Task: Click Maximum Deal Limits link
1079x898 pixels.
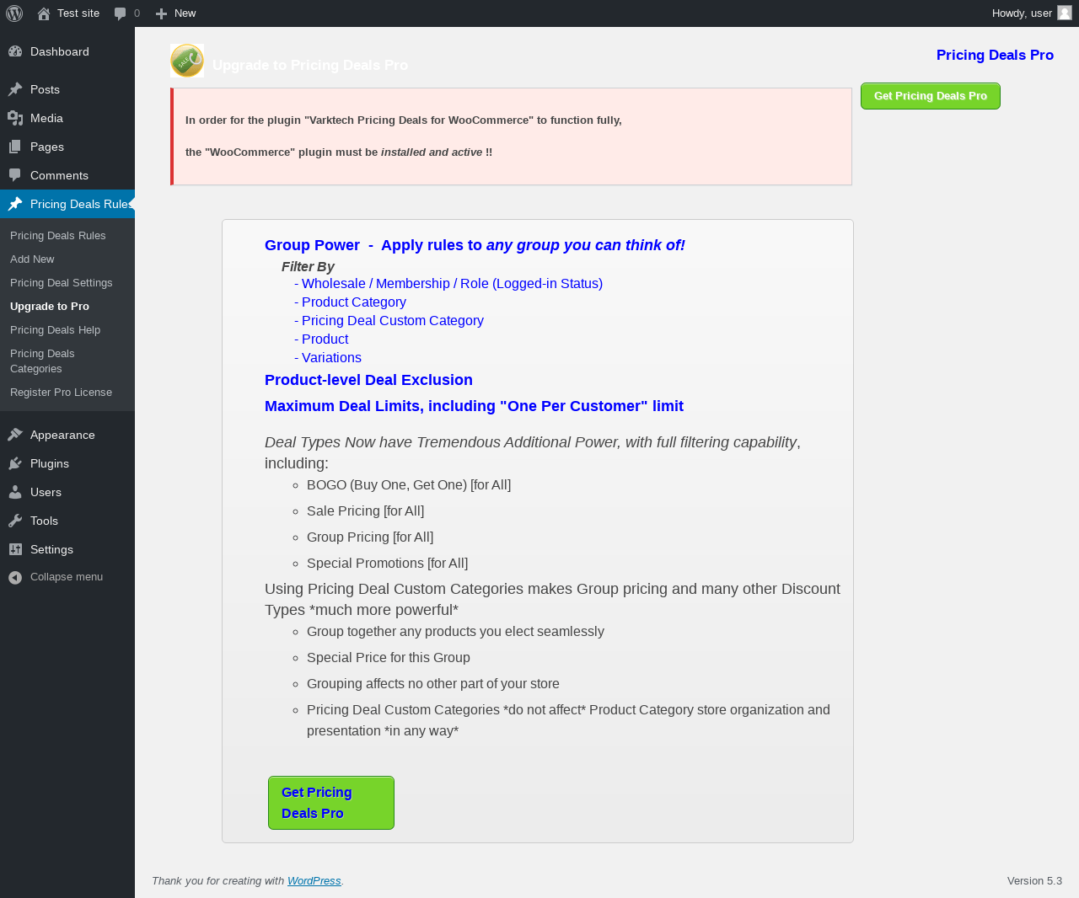Action: click(474, 406)
